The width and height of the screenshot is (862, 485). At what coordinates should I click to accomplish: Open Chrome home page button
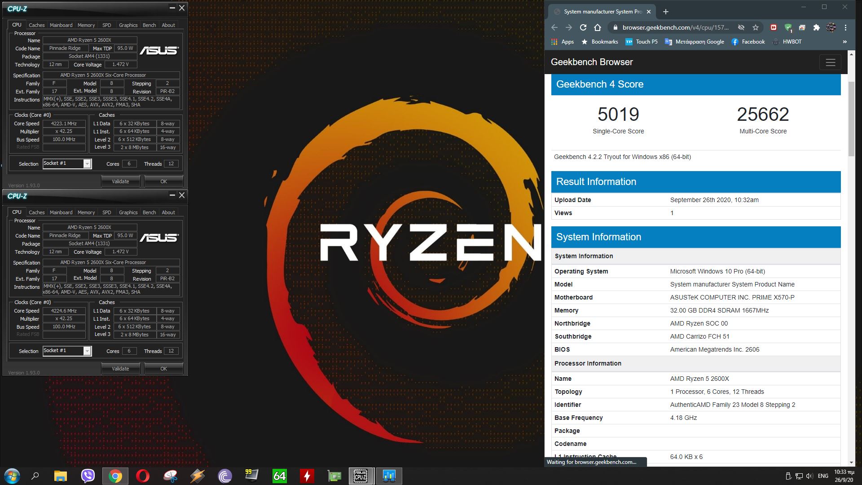597,27
